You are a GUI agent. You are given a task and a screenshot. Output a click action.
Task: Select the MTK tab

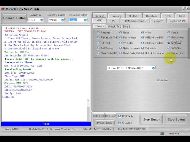pyautogui.click(x=99, y=20)
